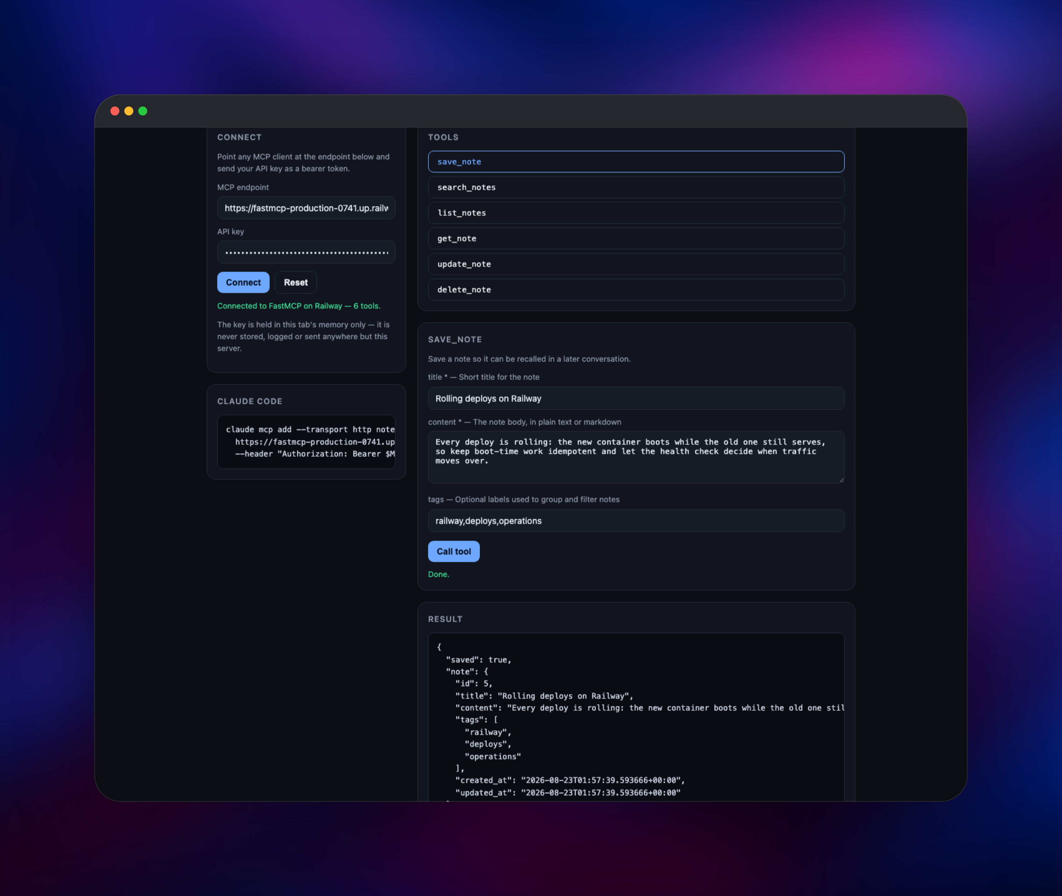This screenshot has width=1062, height=896.
Task: Click the 'API key' label
Action: tap(230, 232)
